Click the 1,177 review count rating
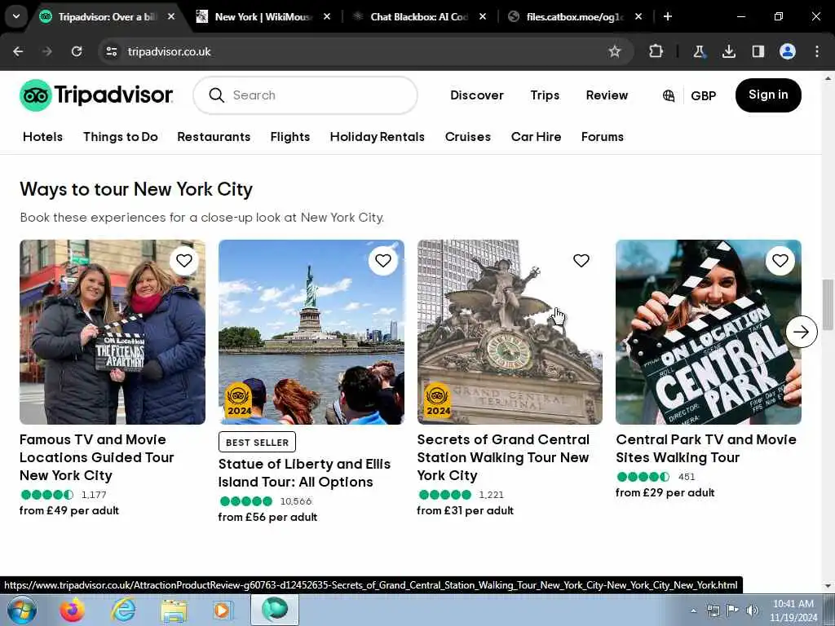This screenshot has width=835, height=626. pos(64,495)
